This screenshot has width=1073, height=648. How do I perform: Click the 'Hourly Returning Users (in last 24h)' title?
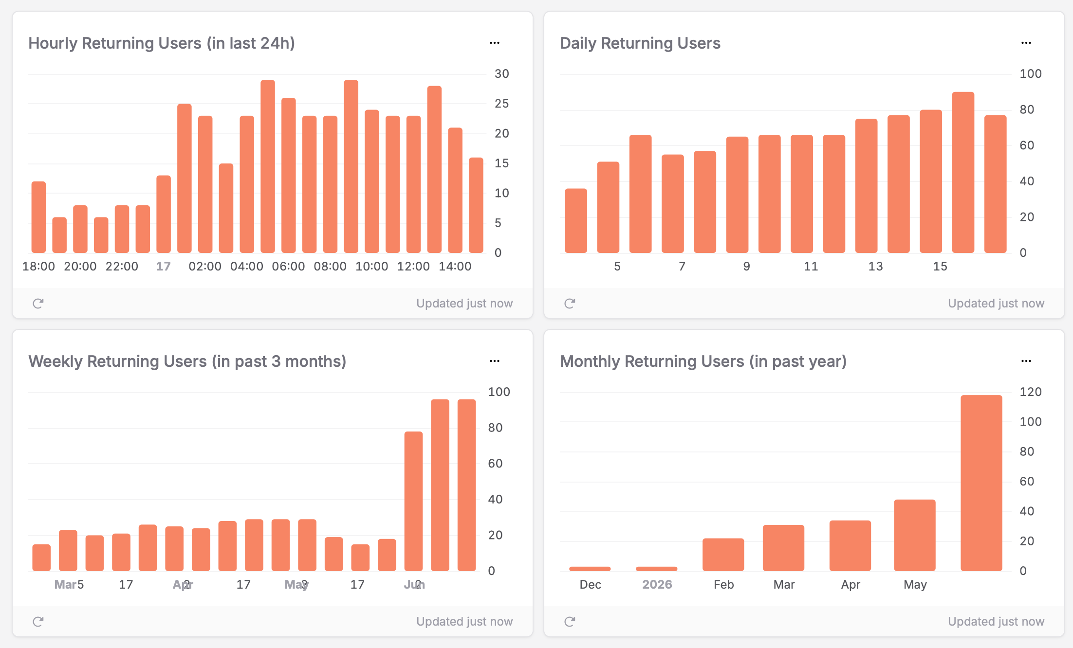click(162, 43)
